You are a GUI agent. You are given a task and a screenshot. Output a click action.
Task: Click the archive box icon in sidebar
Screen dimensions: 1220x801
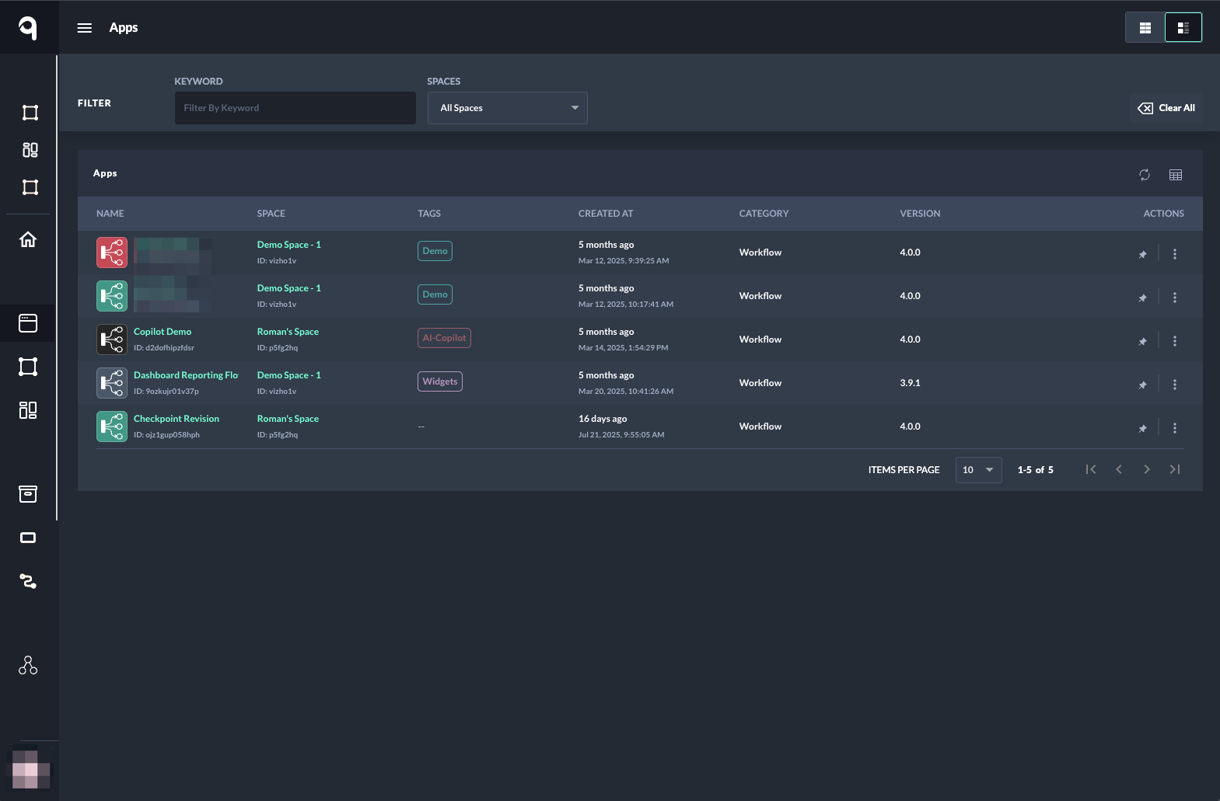tap(28, 494)
